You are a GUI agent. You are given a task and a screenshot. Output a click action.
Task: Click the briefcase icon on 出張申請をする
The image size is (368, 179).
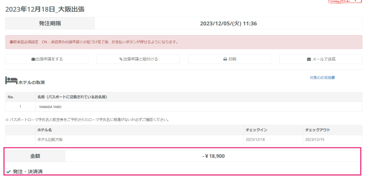(33, 59)
